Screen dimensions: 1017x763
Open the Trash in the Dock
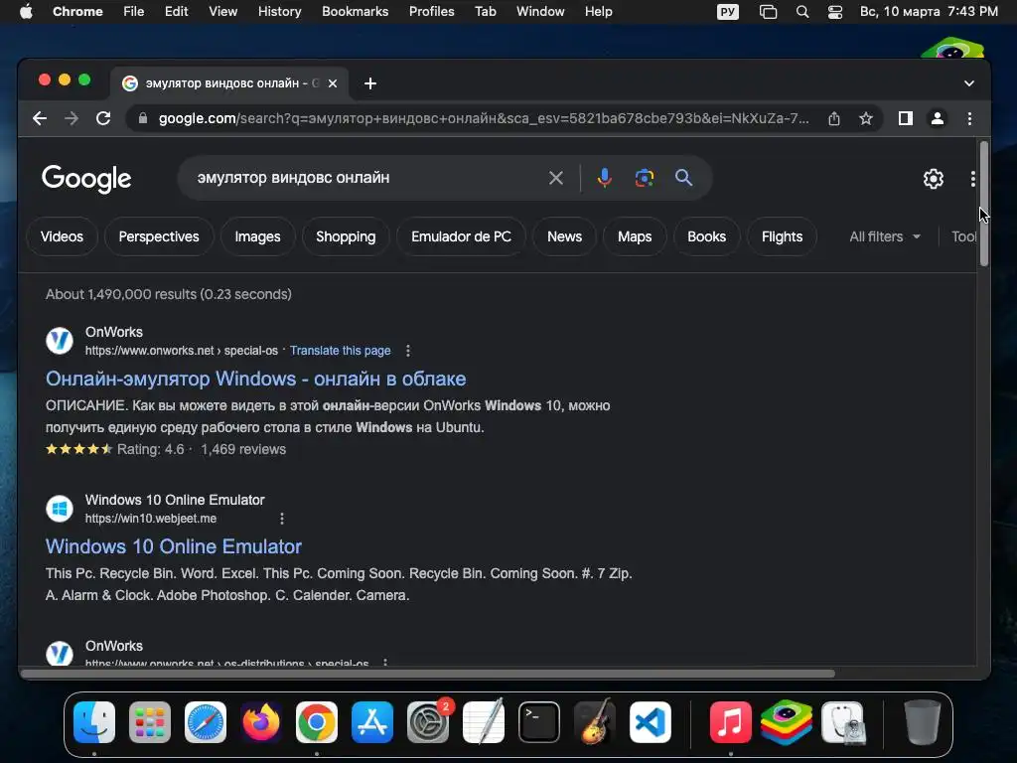tap(922, 722)
